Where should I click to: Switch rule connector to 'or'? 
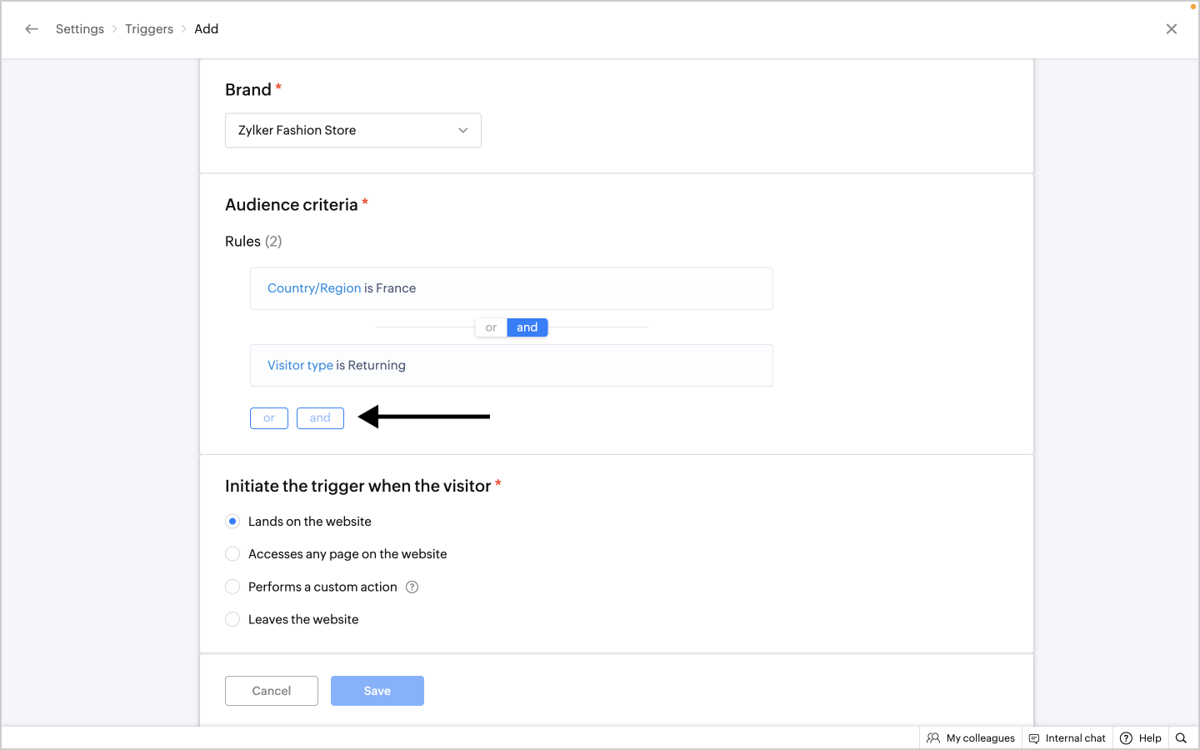tap(491, 327)
